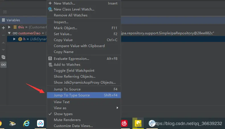Click the layout icon above the Variables panel

coord(5,12)
